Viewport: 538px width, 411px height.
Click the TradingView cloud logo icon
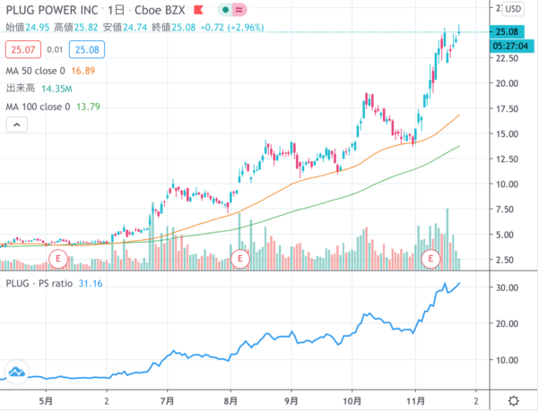pos(17,372)
